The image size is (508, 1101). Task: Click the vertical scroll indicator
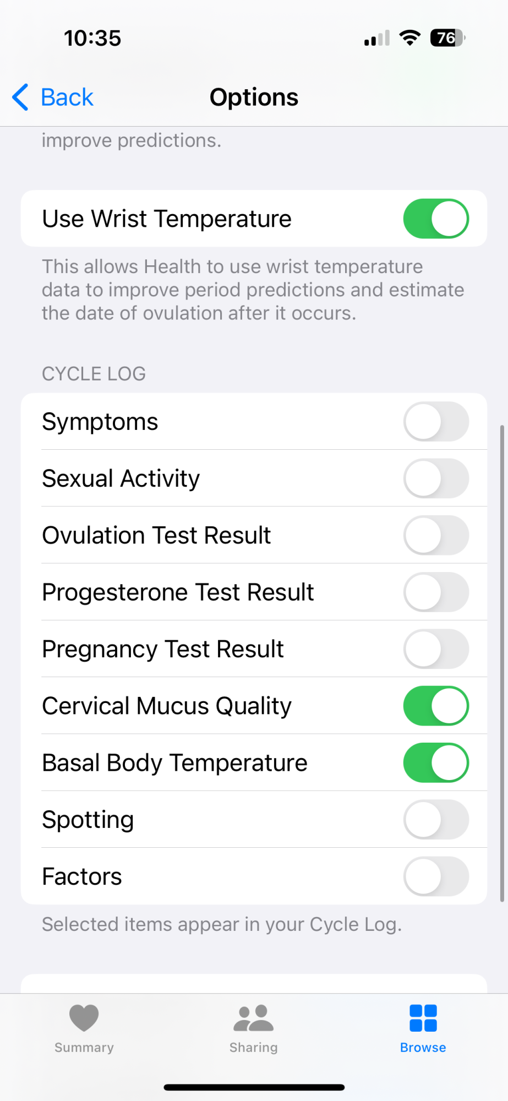(x=501, y=661)
